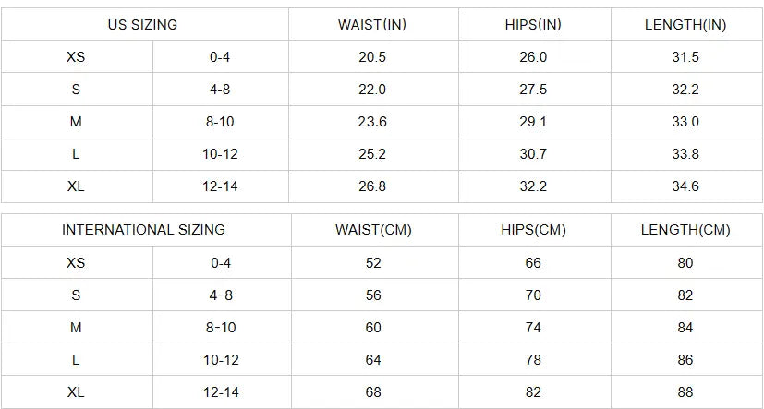Select the INTERNATIONAL SIZING header cell
Screen dimensions: 764x409
[143, 230]
